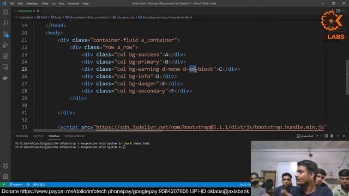This screenshot has height=196, width=349.
Task: Open the launch profile dropdown arrow
Action: (x=321, y=136)
